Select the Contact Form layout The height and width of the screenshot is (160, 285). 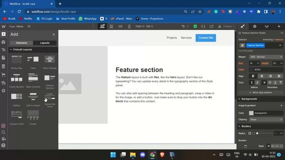[x=16, y=118]
